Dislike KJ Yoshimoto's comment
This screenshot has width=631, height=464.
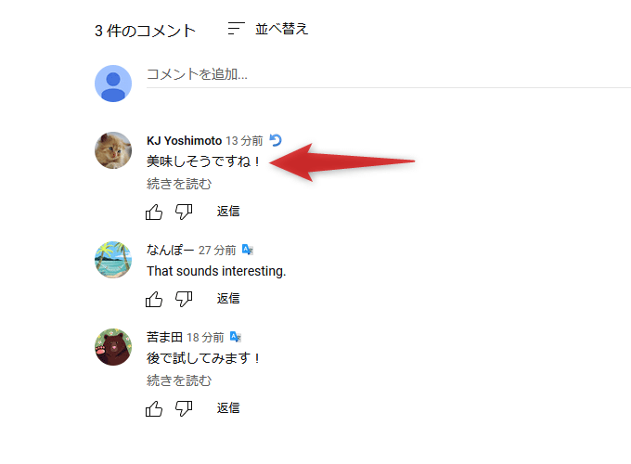pyautogui.click(x=184, y=212)
